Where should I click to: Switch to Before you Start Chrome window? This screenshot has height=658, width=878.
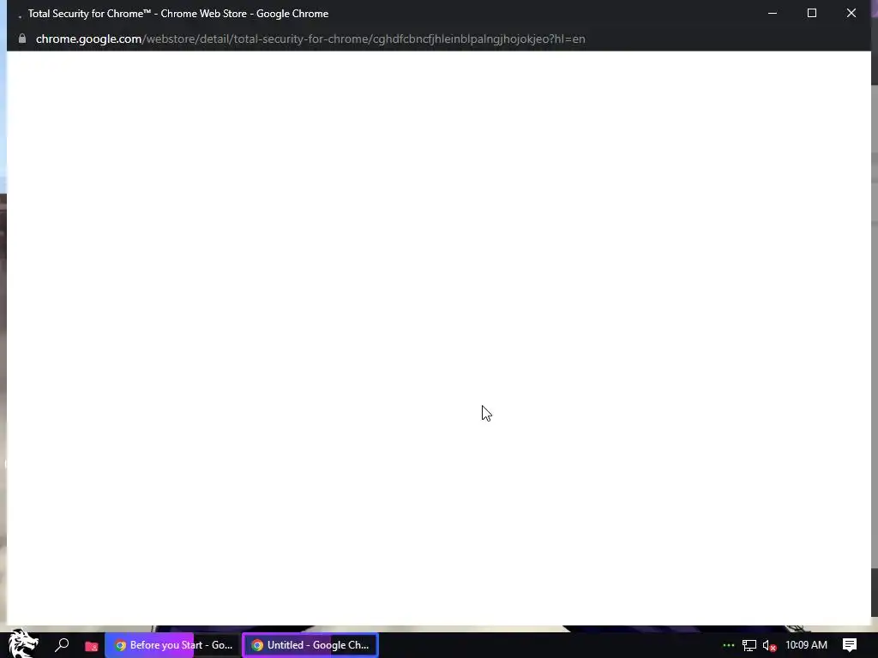coord(173,645)
